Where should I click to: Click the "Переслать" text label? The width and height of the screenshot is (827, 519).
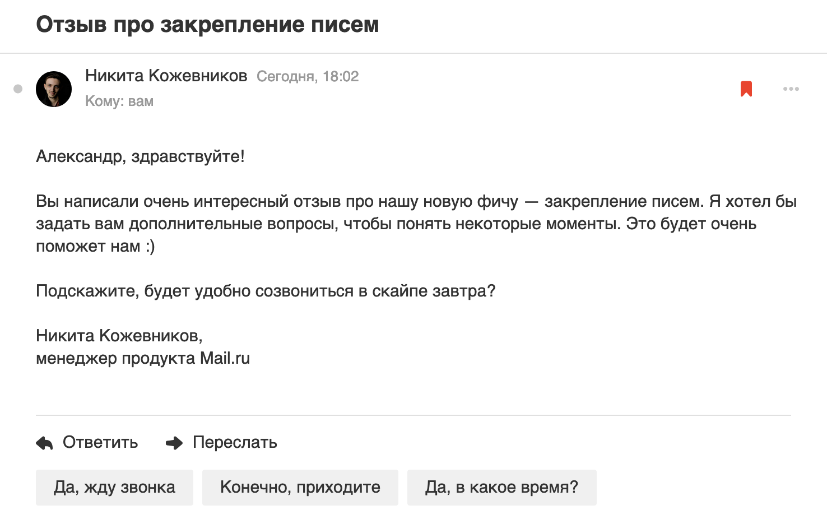click(235, 442)
